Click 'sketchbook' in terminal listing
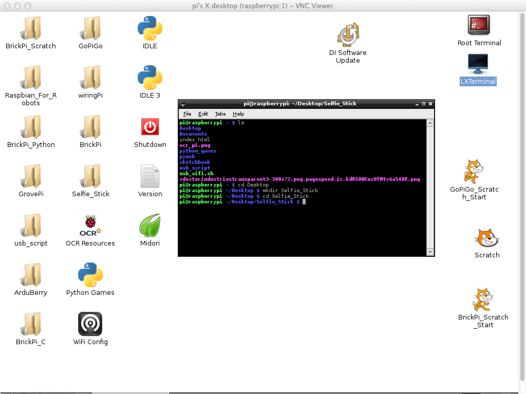This screenshot has width=526, height=394. click(x=195, y=162)
